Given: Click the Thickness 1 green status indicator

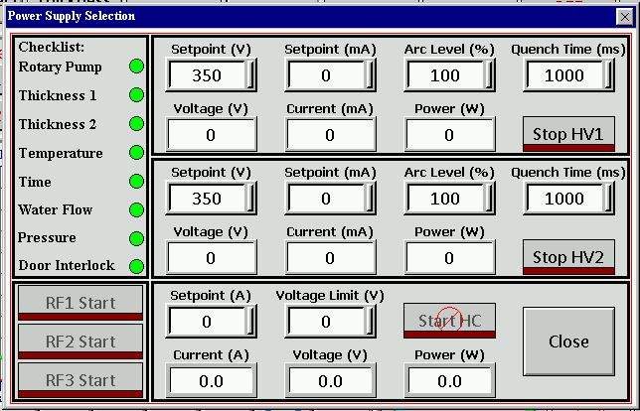Looking at the screenshot, I should [136, 95].
